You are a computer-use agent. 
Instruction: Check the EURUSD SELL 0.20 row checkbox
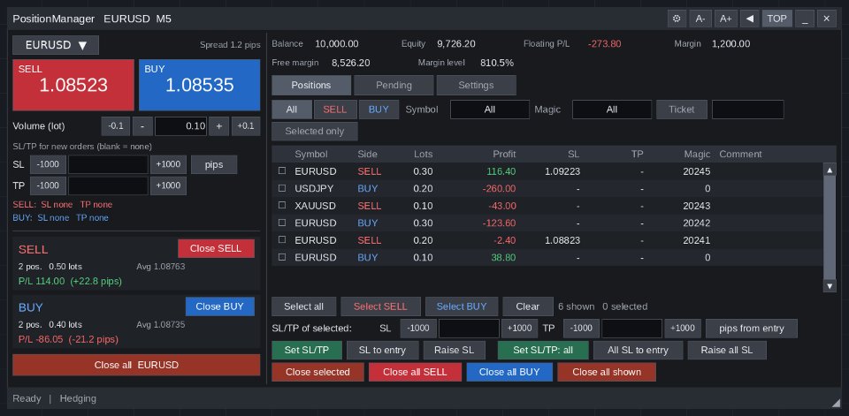281,239
